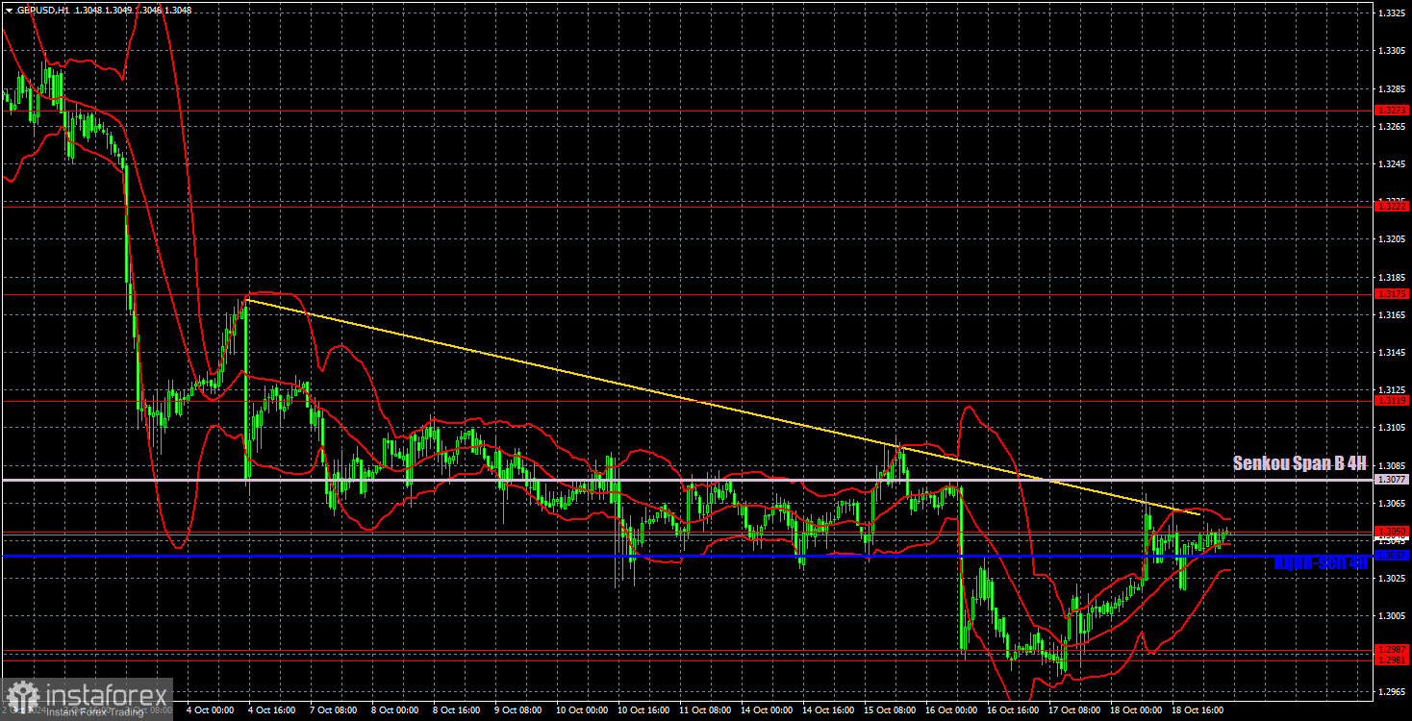Click the 1.3273 red price level tag
Image resolution: width=1412 pixels, height=721 pixels.
pyautogui.click(x=1393, y=111)
